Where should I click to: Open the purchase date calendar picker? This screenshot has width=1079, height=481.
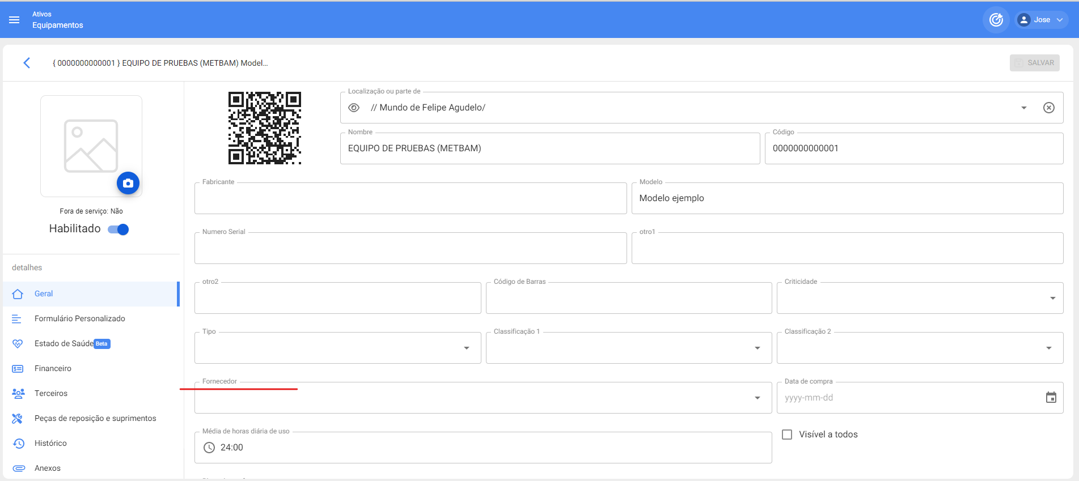[1051, 398]
